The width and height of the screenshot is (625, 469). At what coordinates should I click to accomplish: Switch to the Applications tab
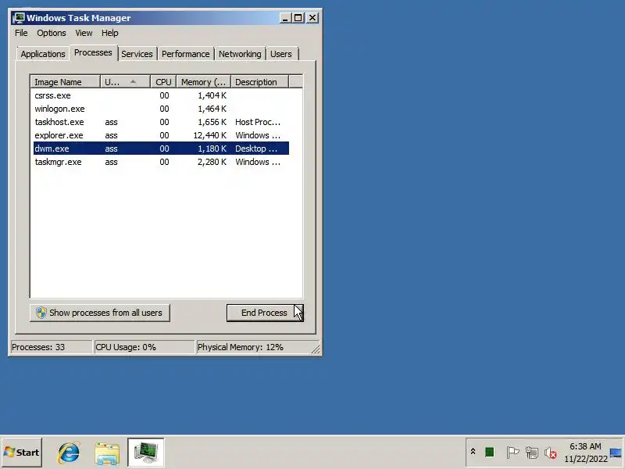point(43,54)
